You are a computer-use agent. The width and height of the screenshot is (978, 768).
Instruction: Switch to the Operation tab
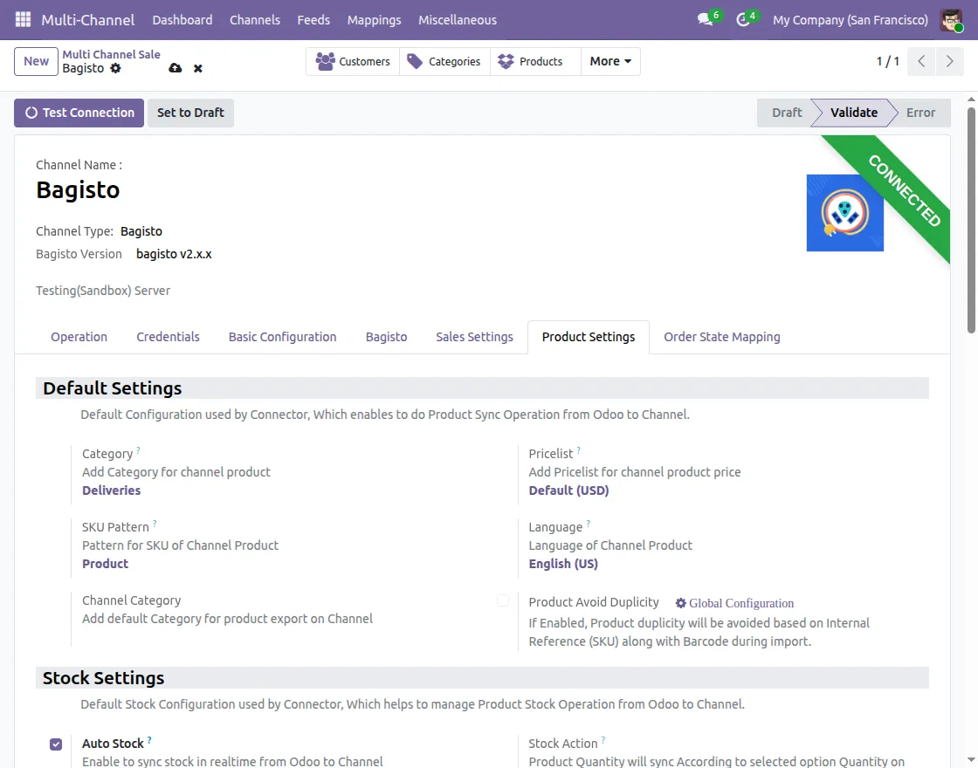tap(79, 337)
